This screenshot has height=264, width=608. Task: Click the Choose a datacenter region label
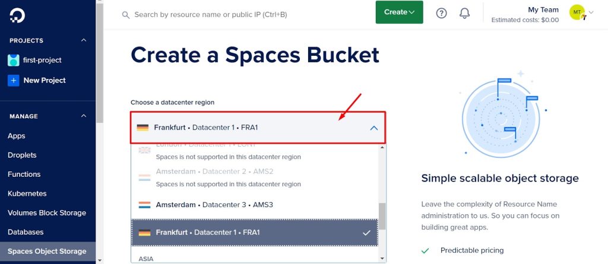pos(172,103)
